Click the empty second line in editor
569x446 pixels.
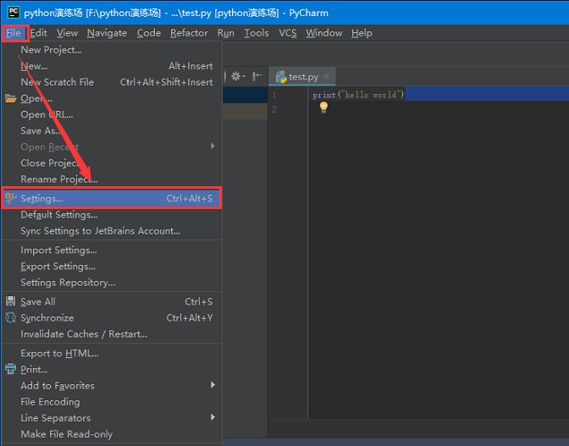pos(438,109)
